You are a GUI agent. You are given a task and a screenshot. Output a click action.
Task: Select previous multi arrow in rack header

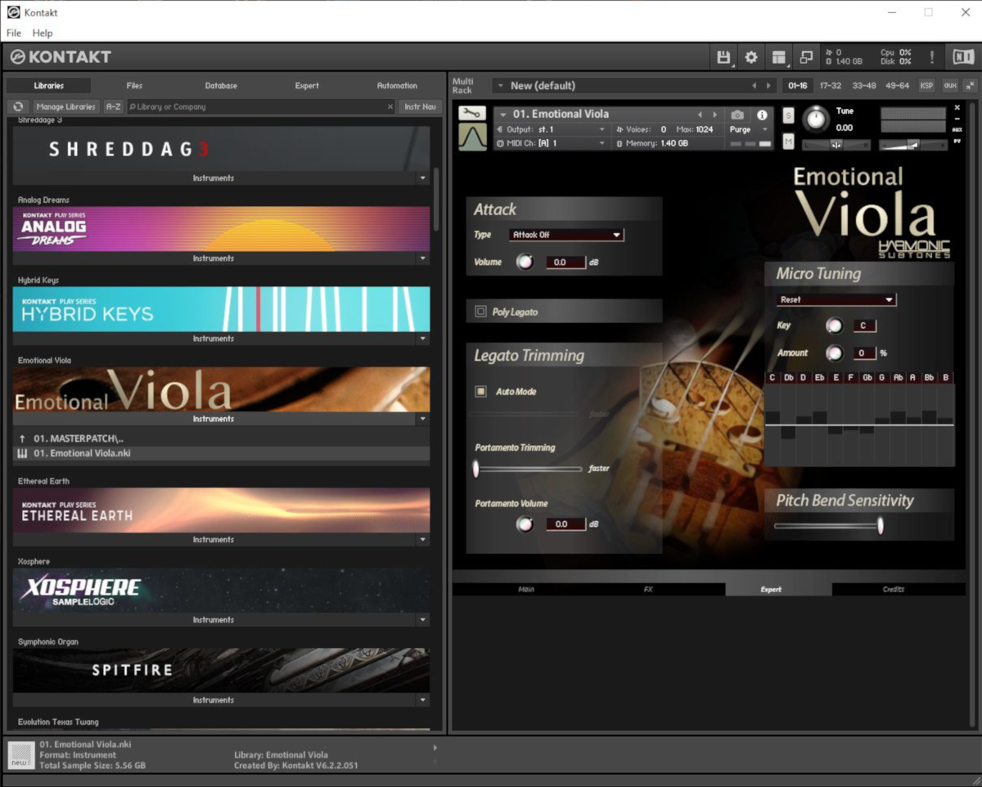click(755, 86)
